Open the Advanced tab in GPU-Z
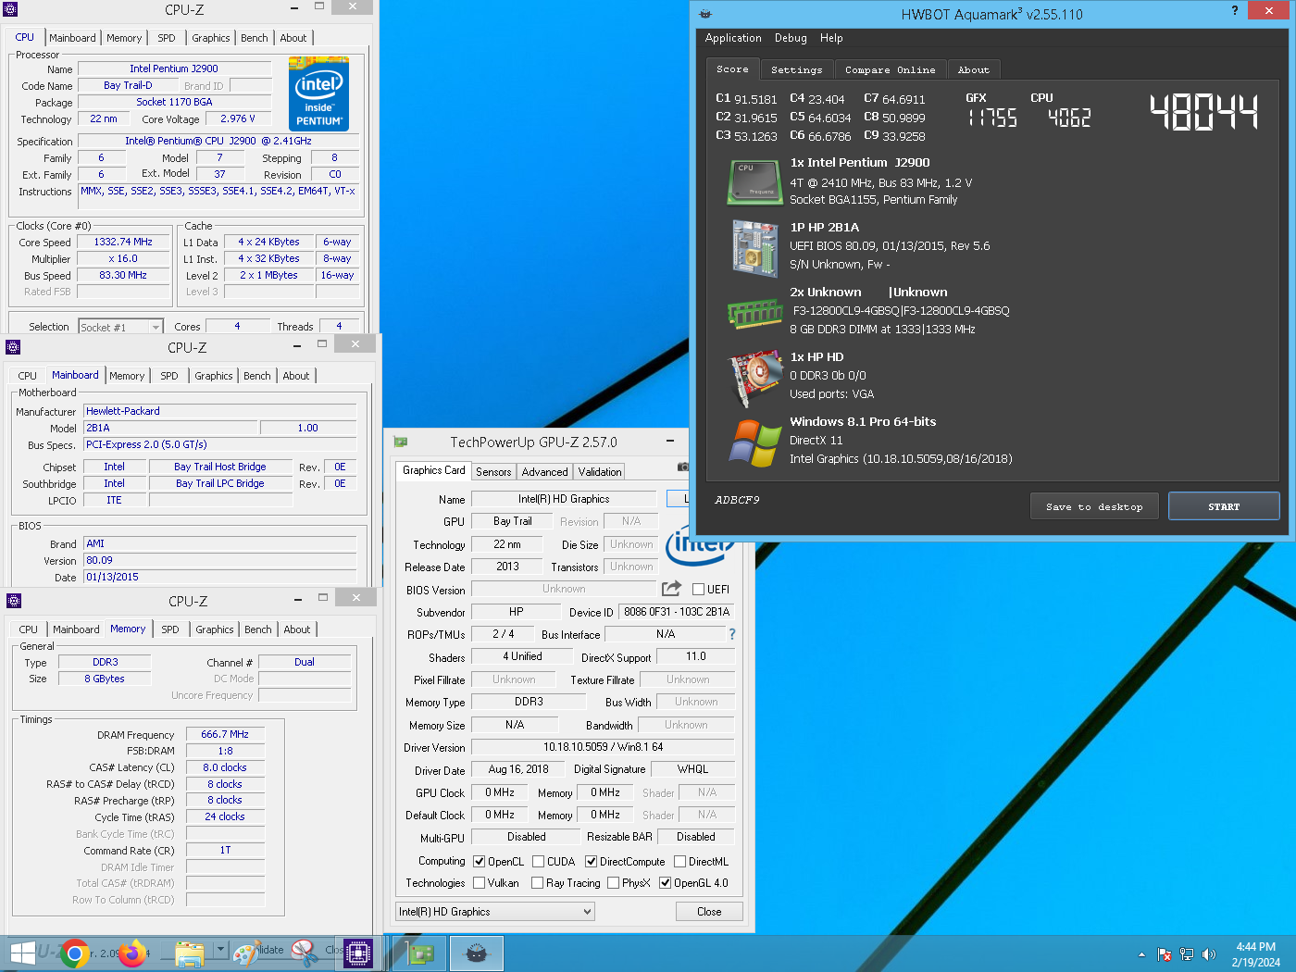The image size is (1296, 972). coord(544,472)
